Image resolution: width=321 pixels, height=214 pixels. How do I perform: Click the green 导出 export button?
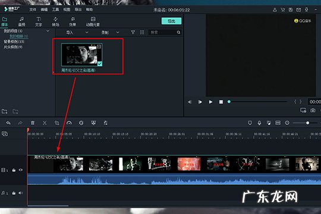pos(171,21)
